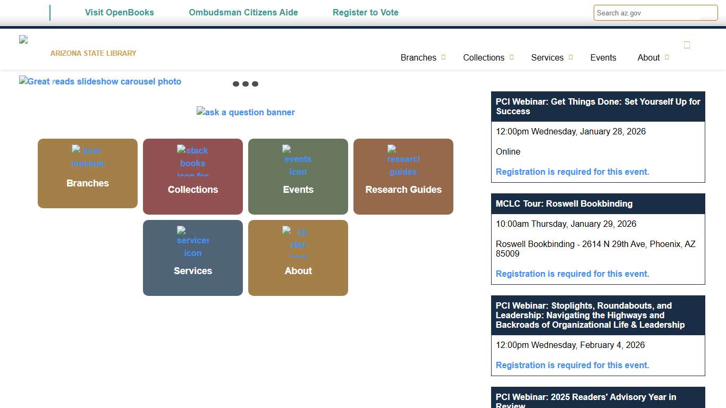Follow the Register to Vote link
Image resolution: width=726 pixels, height=408 pixels.
tap(366, 12)
